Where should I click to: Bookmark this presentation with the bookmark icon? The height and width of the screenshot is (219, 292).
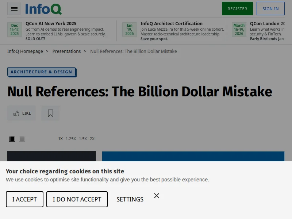click(50, 113)
